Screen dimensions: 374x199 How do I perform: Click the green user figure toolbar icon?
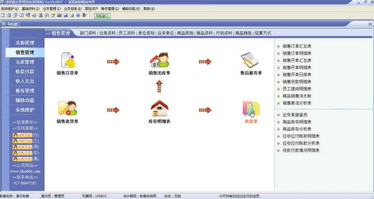40,15
